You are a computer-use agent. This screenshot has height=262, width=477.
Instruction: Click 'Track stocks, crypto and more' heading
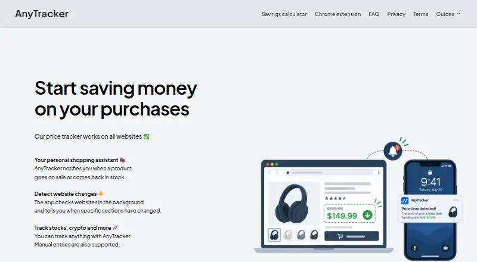click(x=73, y=228)
